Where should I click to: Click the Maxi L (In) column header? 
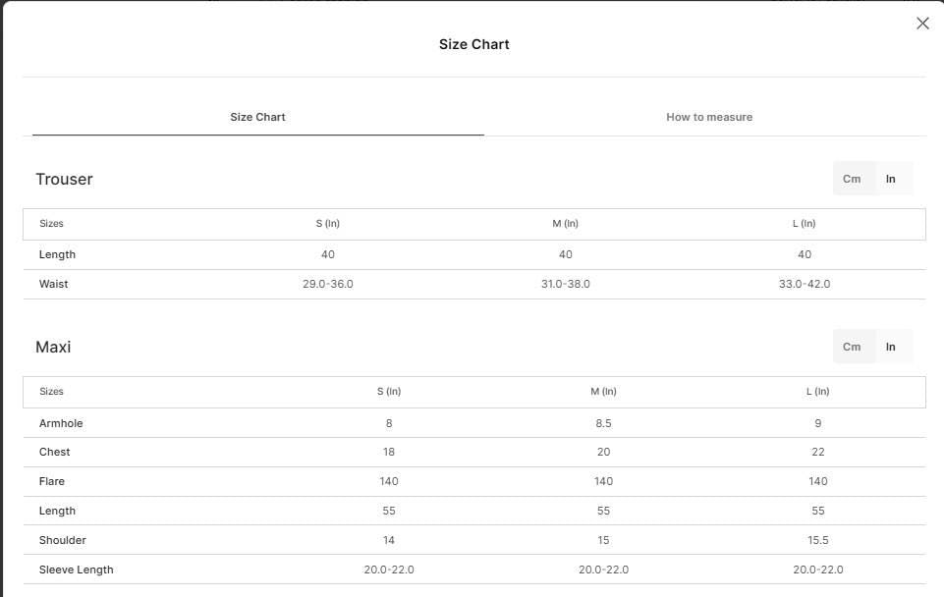point(817,391)
